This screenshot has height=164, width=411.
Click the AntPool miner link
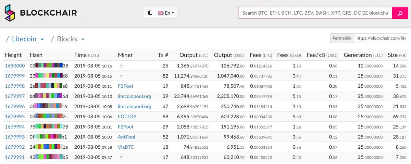[126, 137]
